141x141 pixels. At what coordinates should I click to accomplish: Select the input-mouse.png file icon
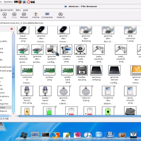click(x=23, y=30)
